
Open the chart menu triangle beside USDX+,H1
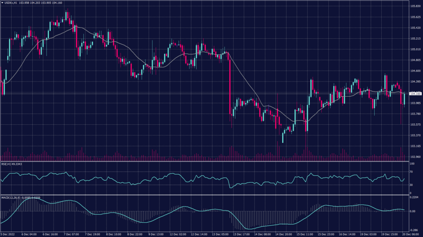click(x=2, y=3)
